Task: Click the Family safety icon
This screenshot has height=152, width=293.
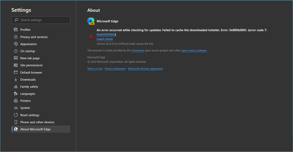Action: click(16, 87)
